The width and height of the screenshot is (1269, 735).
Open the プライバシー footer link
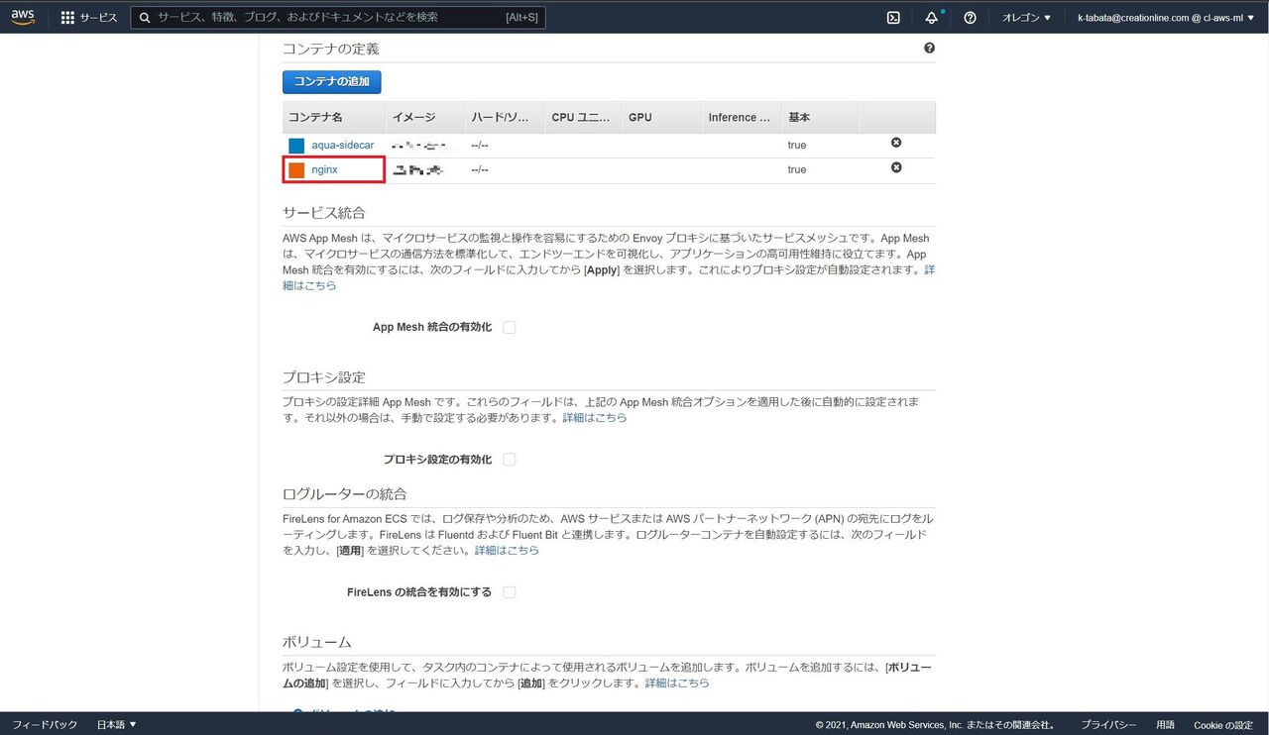(1108, 725)
